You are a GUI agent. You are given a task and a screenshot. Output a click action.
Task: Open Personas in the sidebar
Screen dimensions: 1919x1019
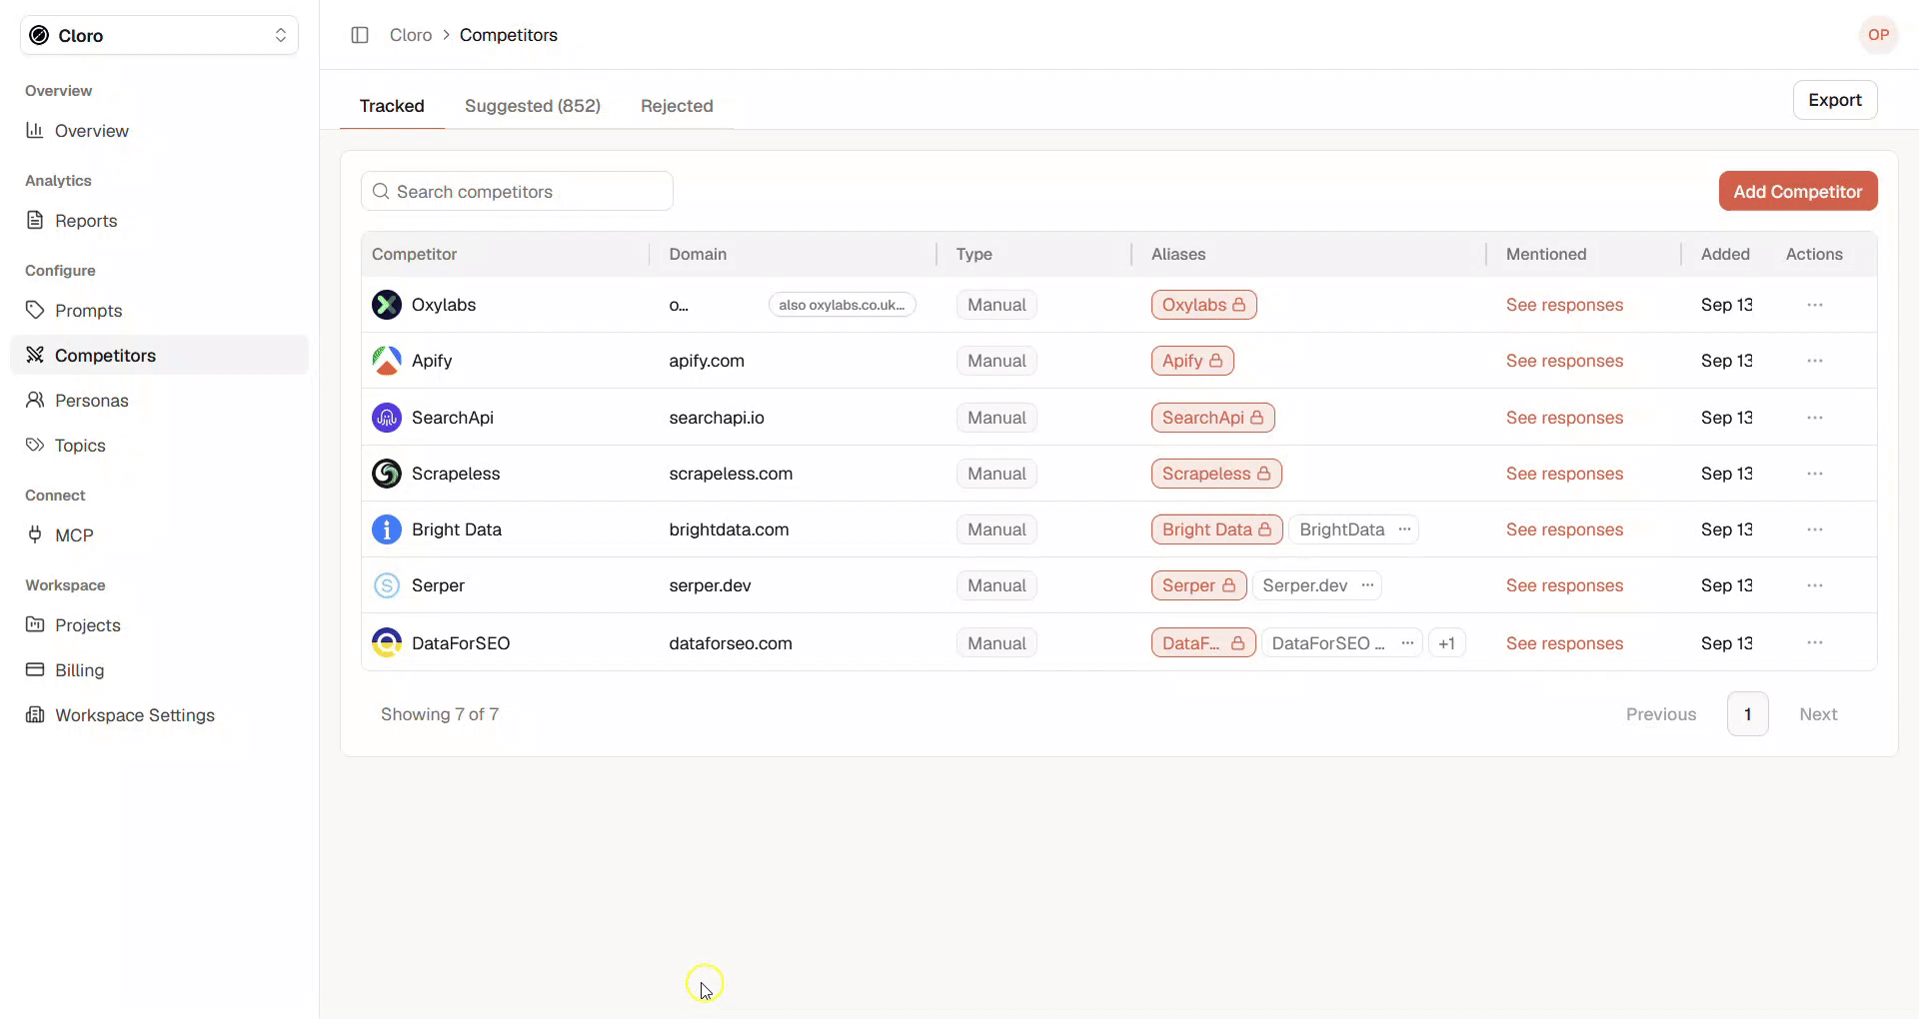(x=159, y=401)
